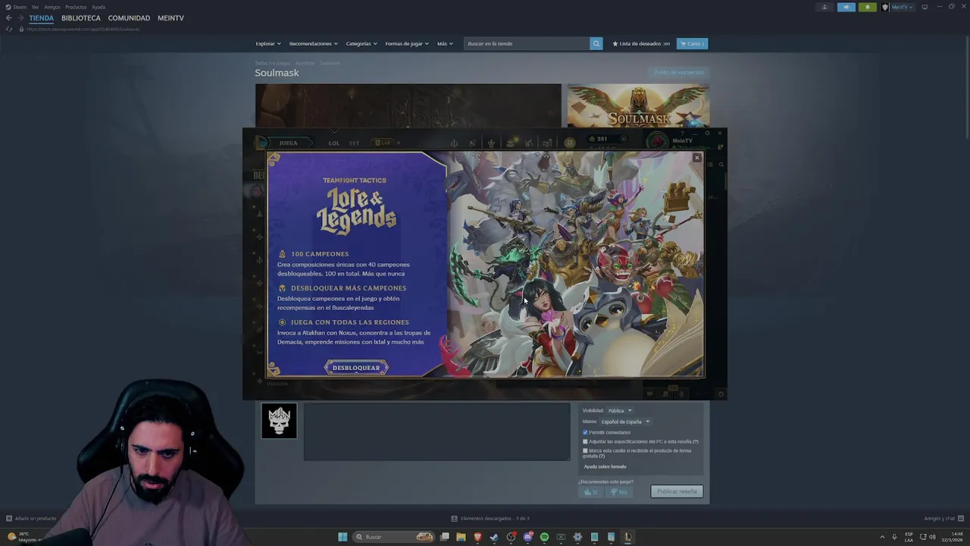Click Añadir un producto in Steam

(x=31, y=519)
